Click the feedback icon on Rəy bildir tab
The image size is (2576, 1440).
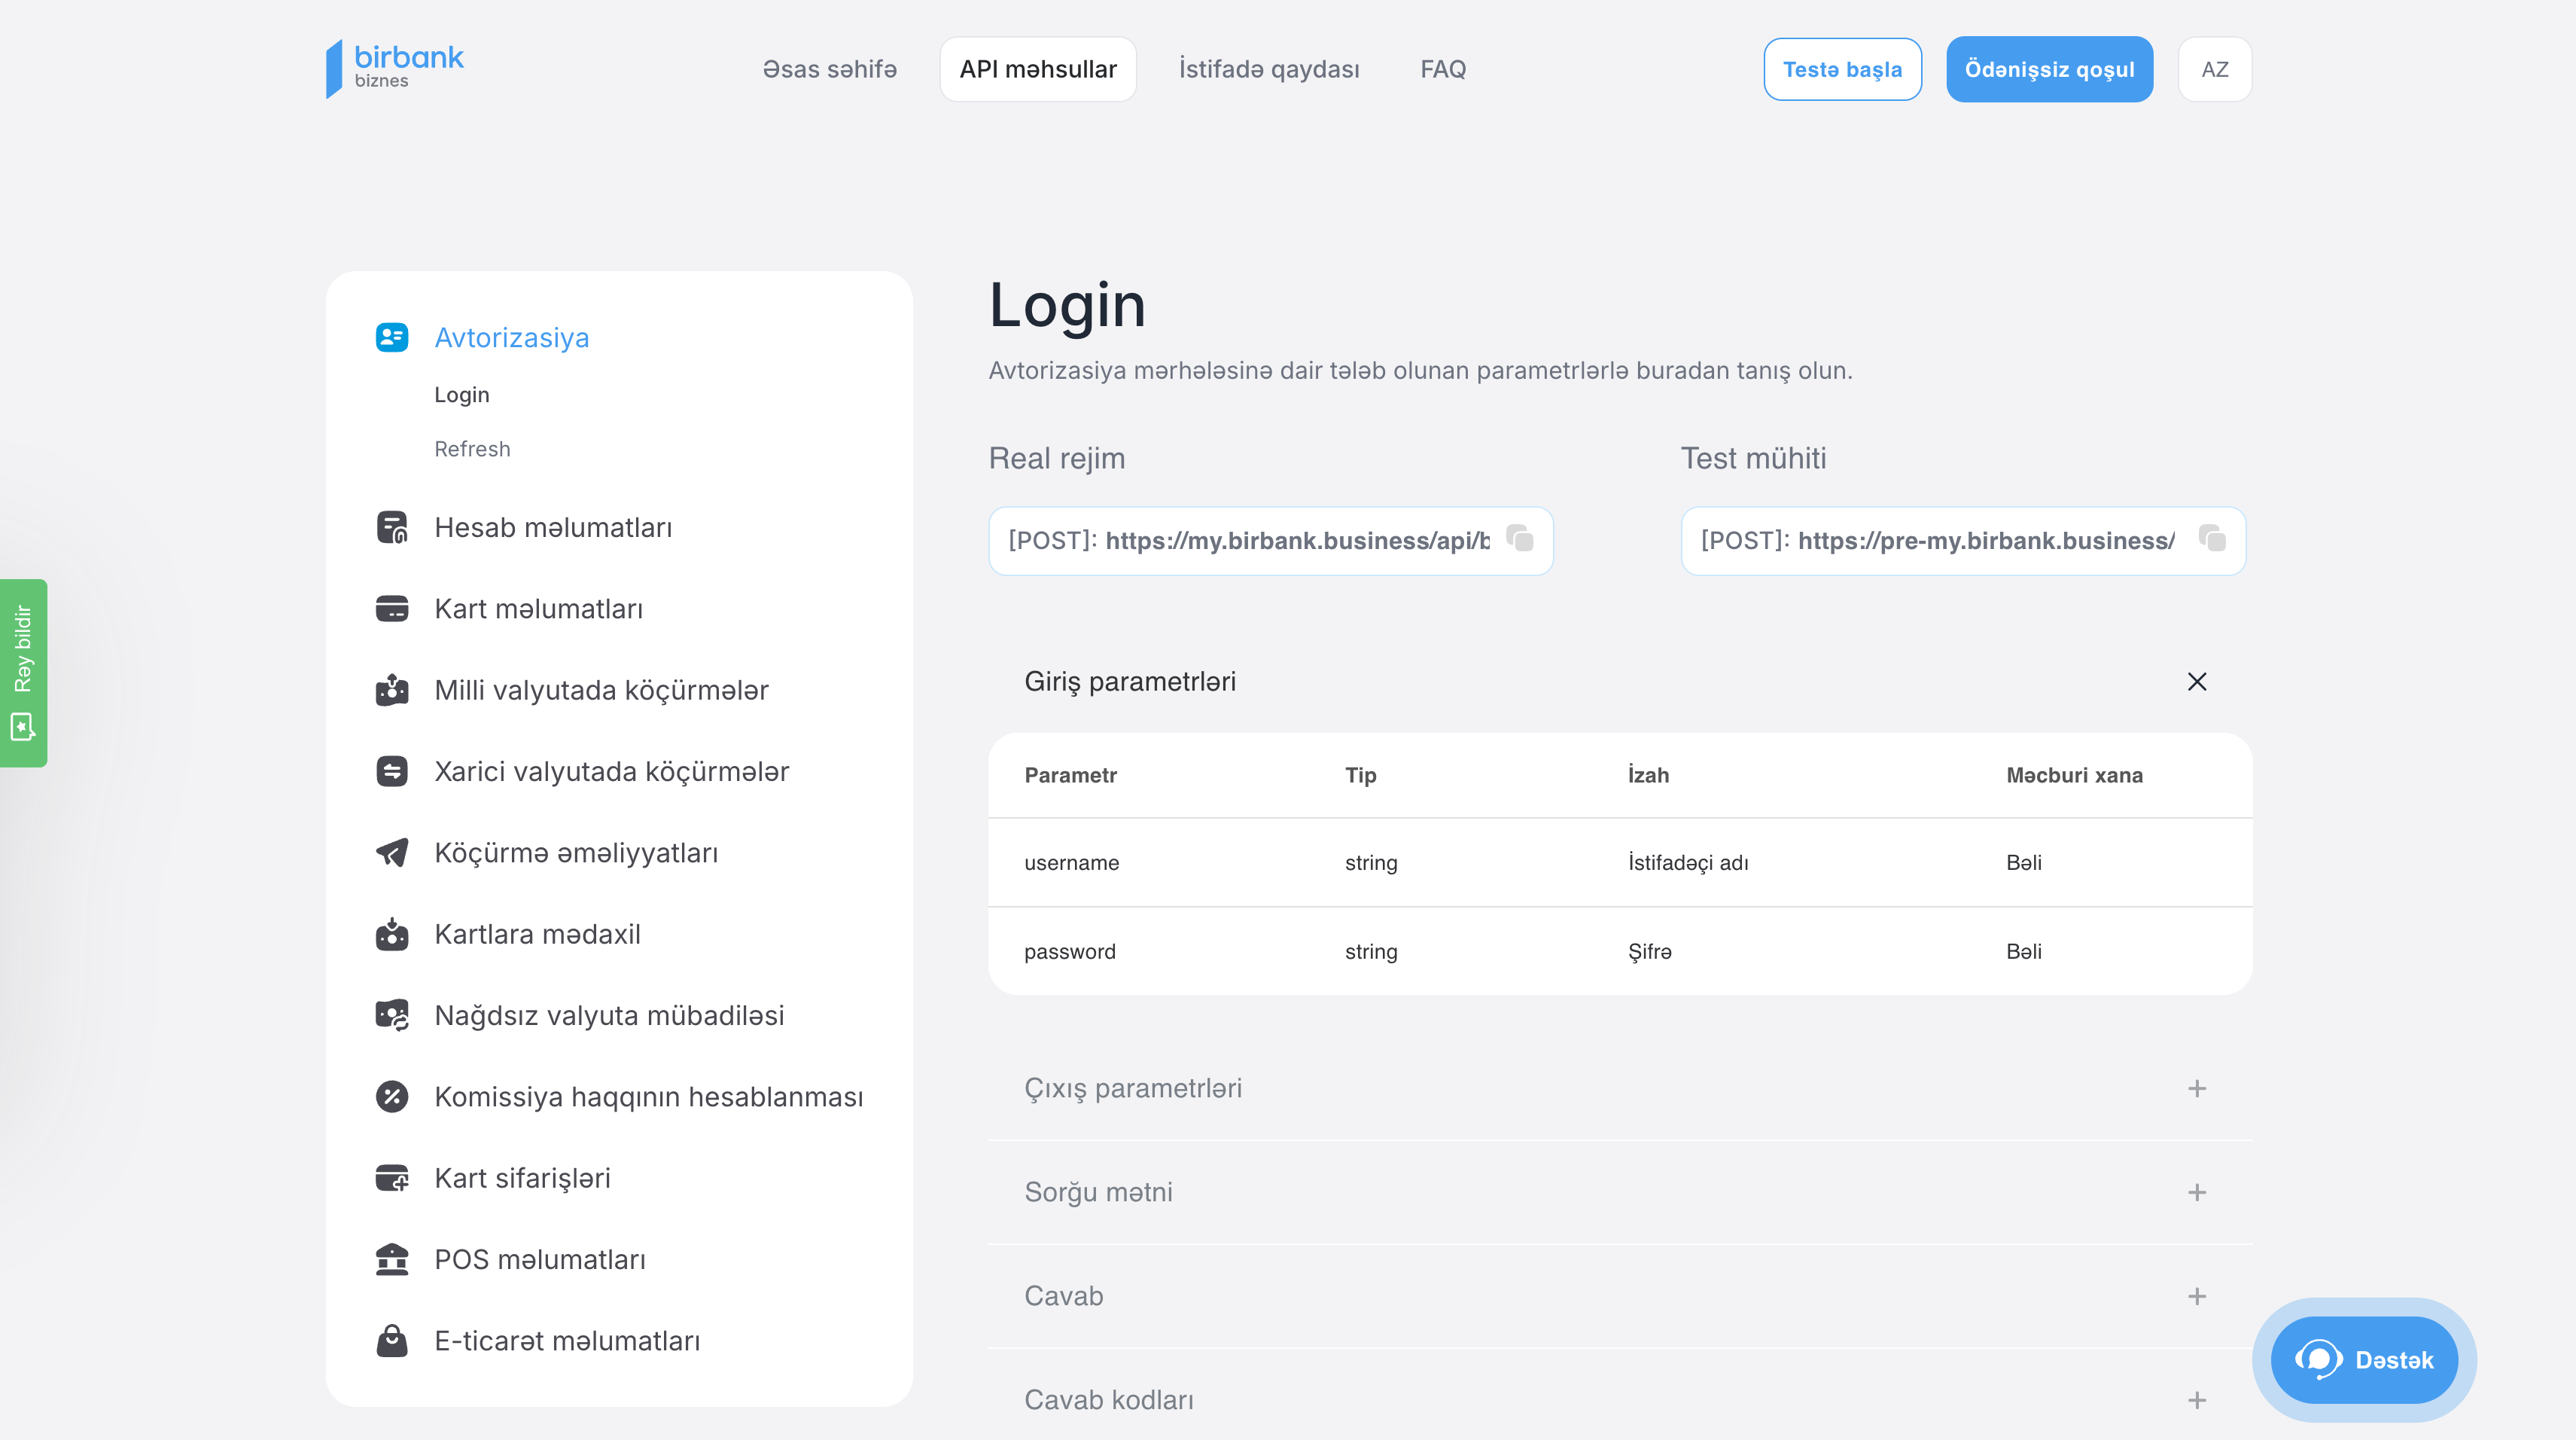coord(22,727)
